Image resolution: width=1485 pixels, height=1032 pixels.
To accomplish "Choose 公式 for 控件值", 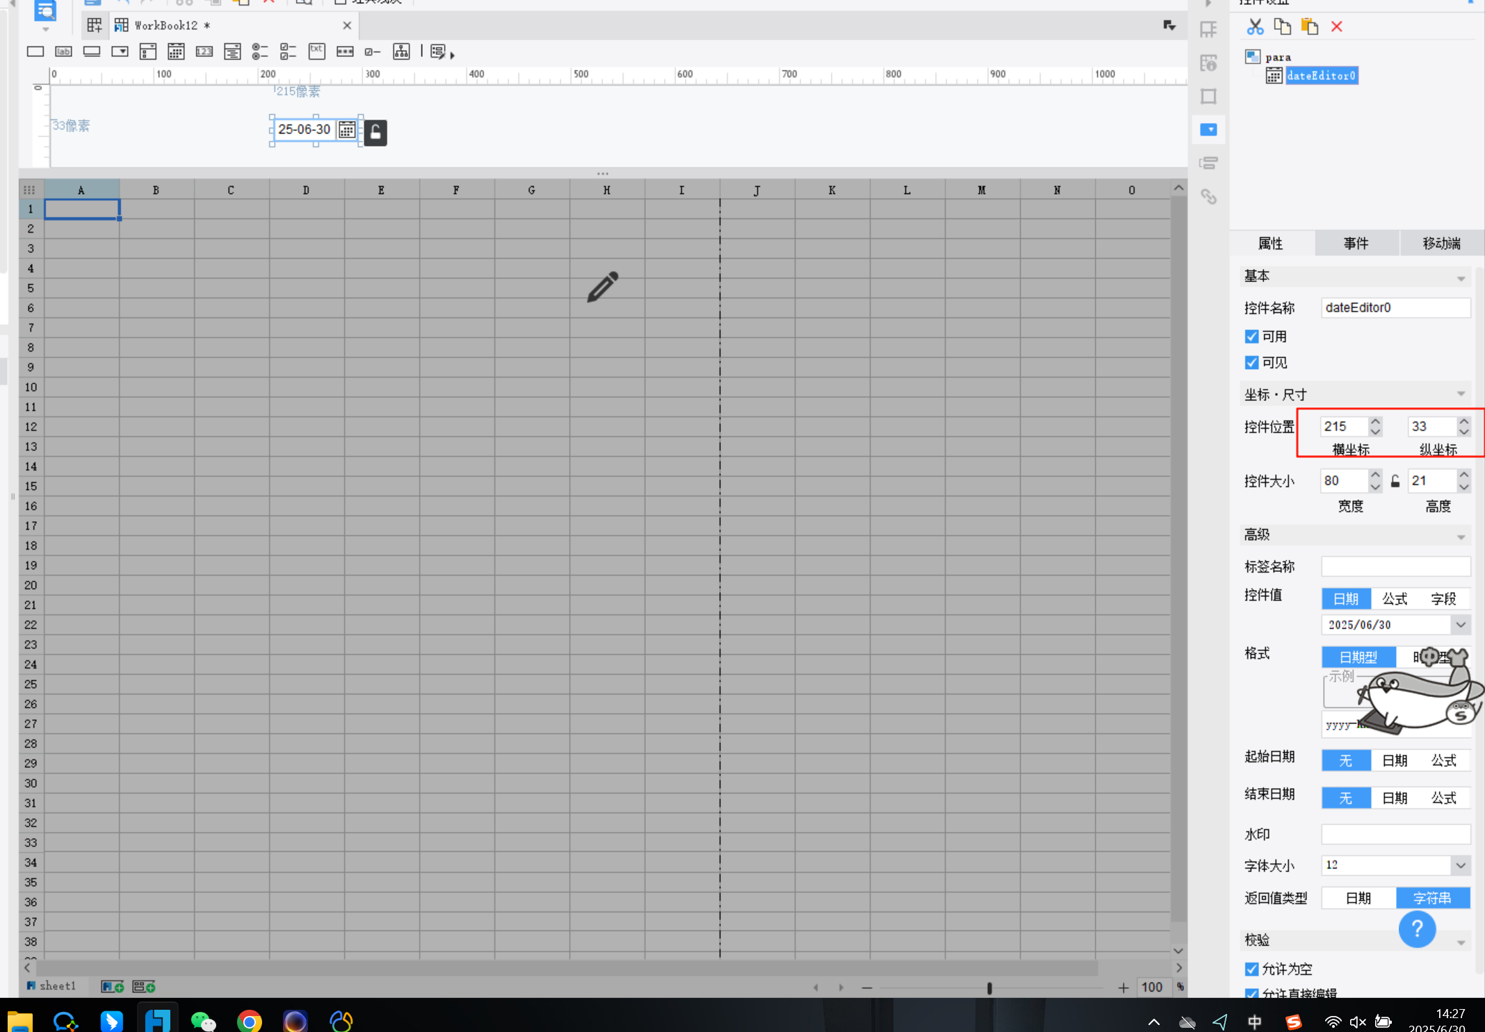I will (x=1395, y=598).
